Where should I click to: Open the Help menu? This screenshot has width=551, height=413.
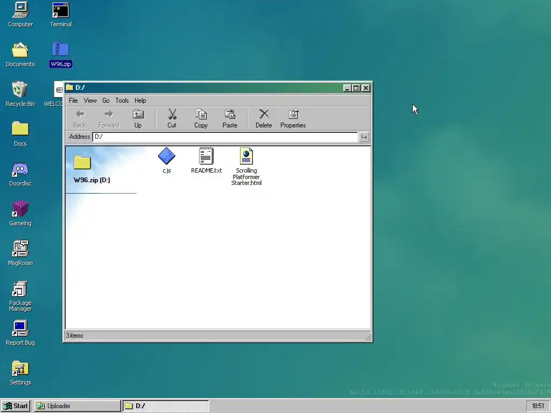pos(140,101)
